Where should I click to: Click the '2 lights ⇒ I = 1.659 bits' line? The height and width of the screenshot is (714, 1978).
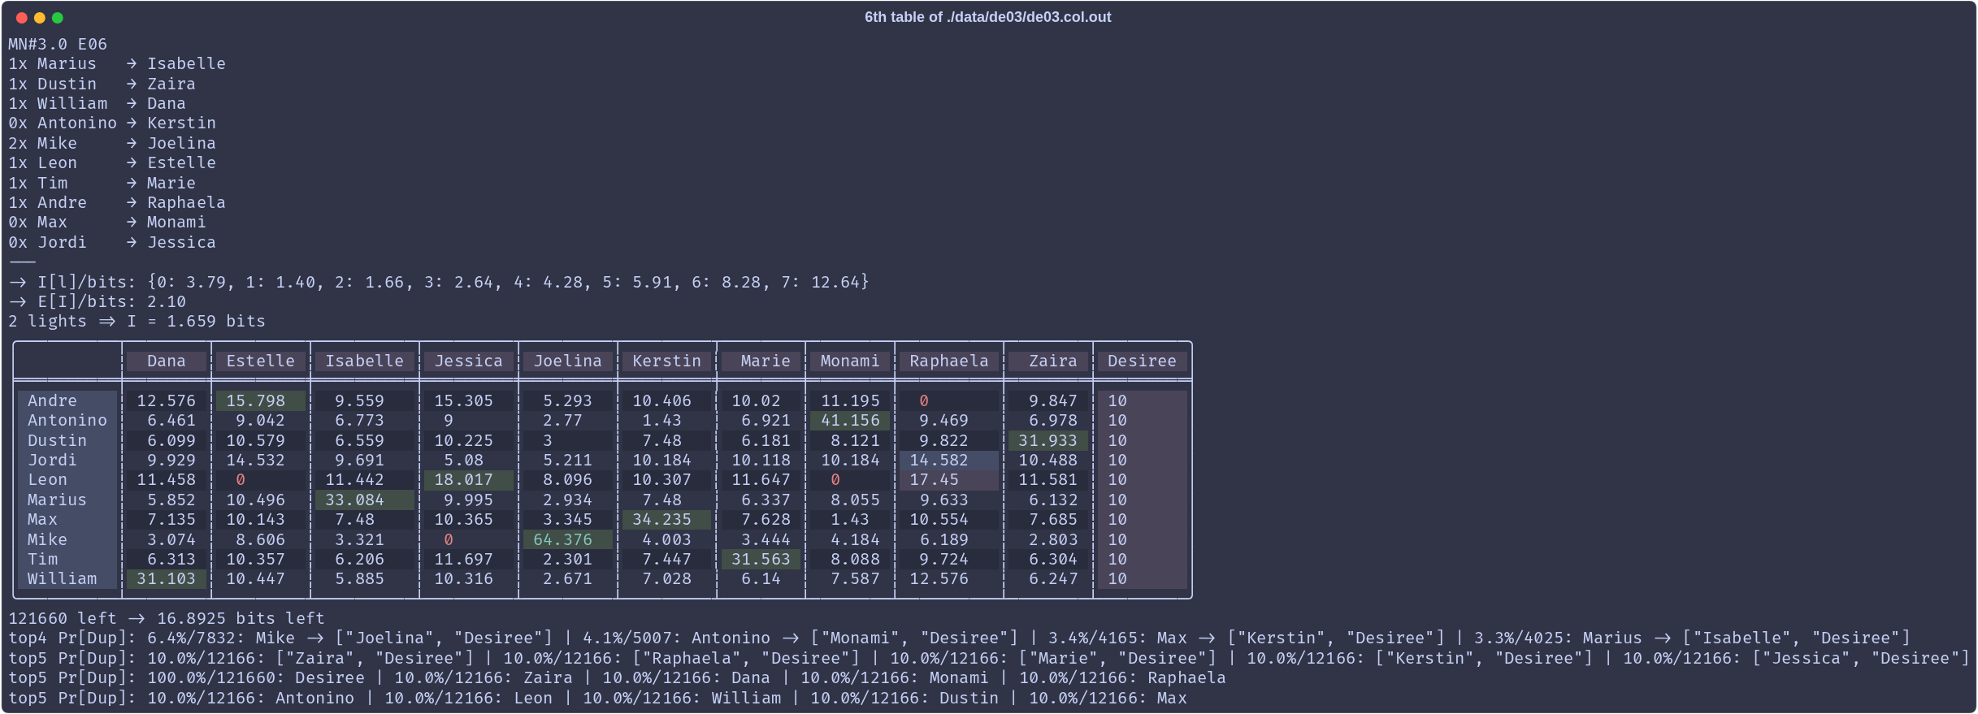point(137,321)
